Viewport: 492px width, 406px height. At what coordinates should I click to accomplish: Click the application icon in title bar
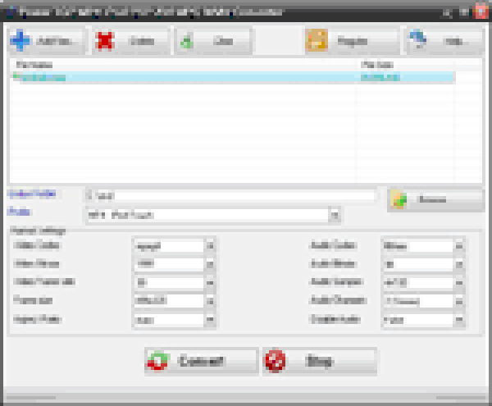(x=11, y=12)
